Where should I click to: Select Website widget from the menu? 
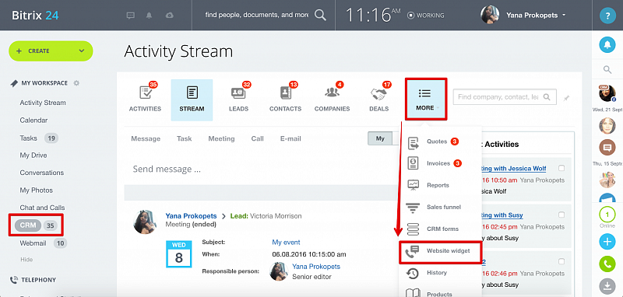pos(441,251)
